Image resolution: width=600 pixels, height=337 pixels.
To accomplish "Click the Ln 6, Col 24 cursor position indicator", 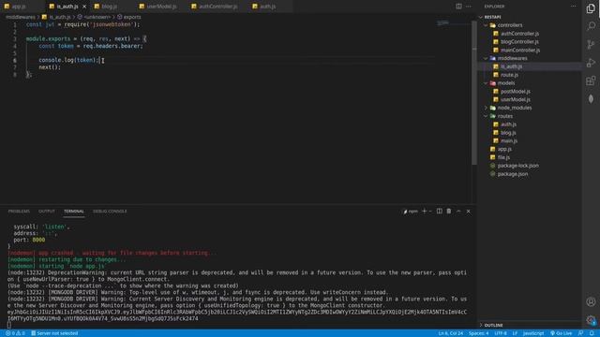I will pos(450,333).
